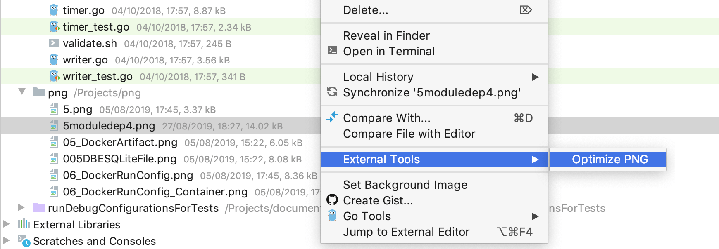Click the shell script icon for validate.sh
Screen dimensions: 719x249
click(53, 43)
